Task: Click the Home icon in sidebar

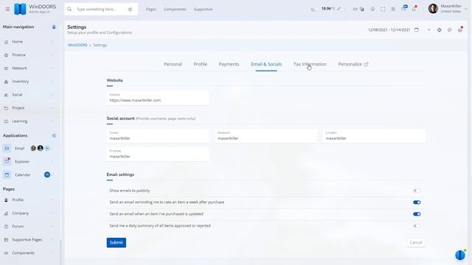Action: [7, 42]
